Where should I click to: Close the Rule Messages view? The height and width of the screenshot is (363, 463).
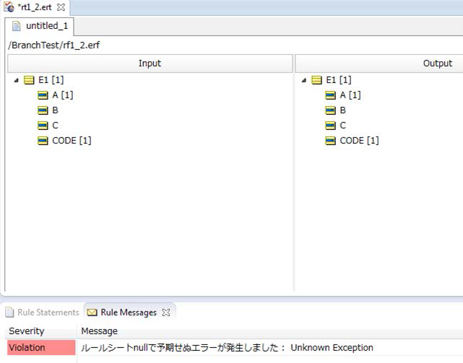pyautogui.click(x=166, y=312)
